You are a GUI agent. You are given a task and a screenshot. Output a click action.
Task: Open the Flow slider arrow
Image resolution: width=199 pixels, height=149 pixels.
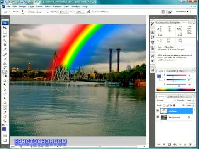[x=83, y=12]
